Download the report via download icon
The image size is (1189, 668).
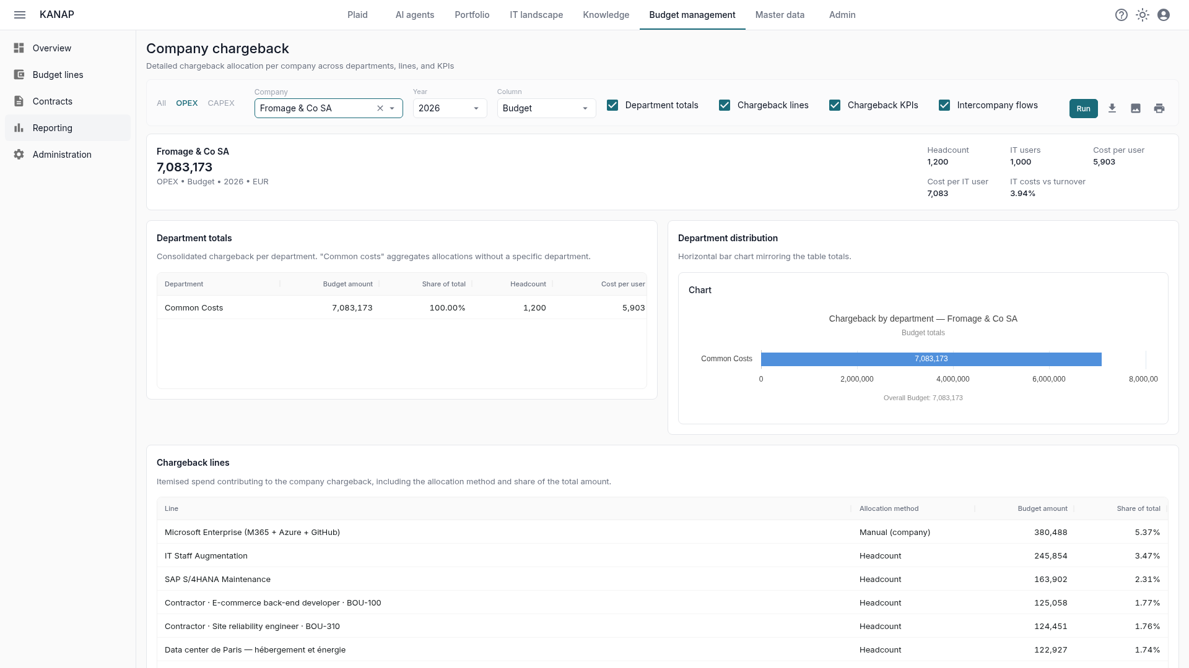tap(1112, 108)
